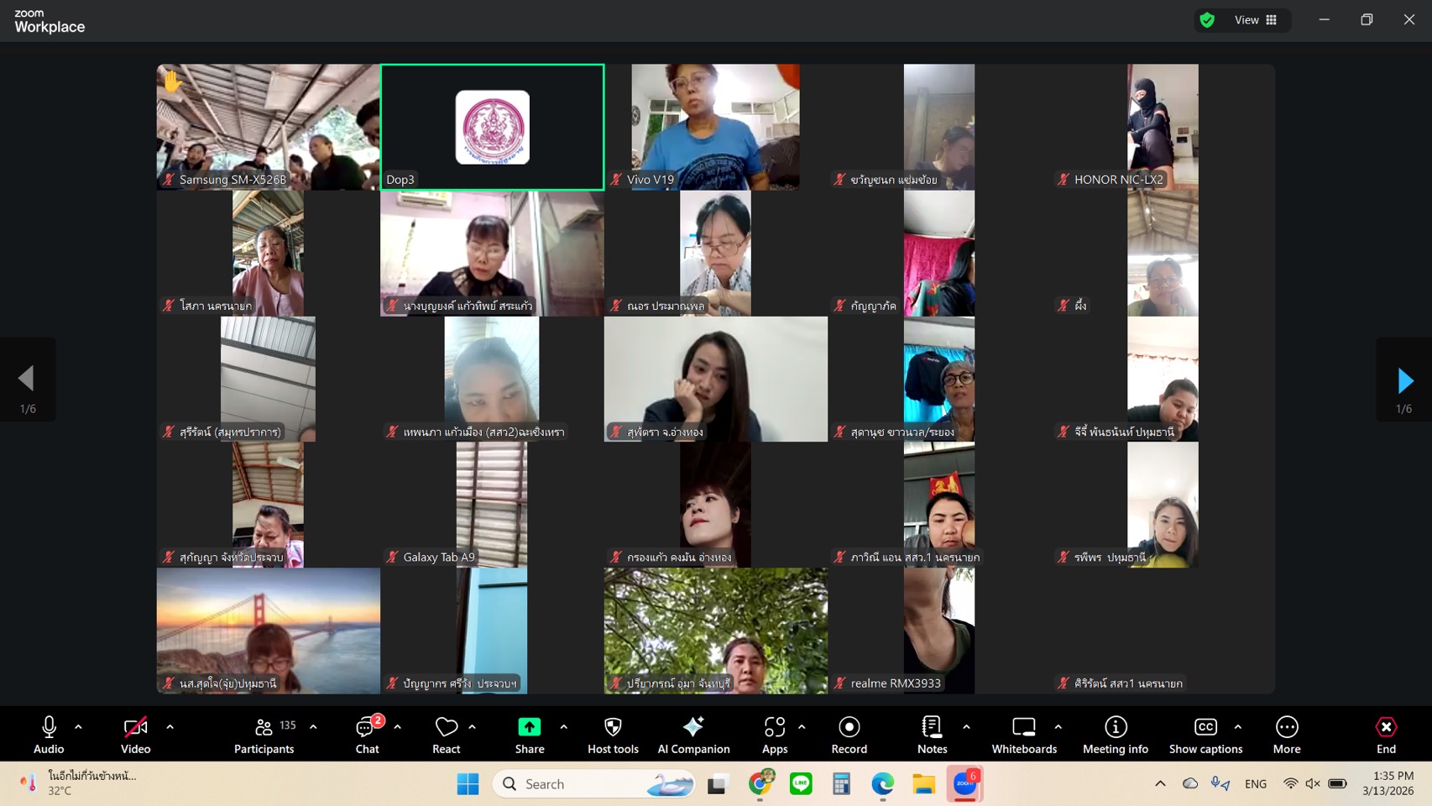Open the View layout menu

click(x=1255, y=20)
